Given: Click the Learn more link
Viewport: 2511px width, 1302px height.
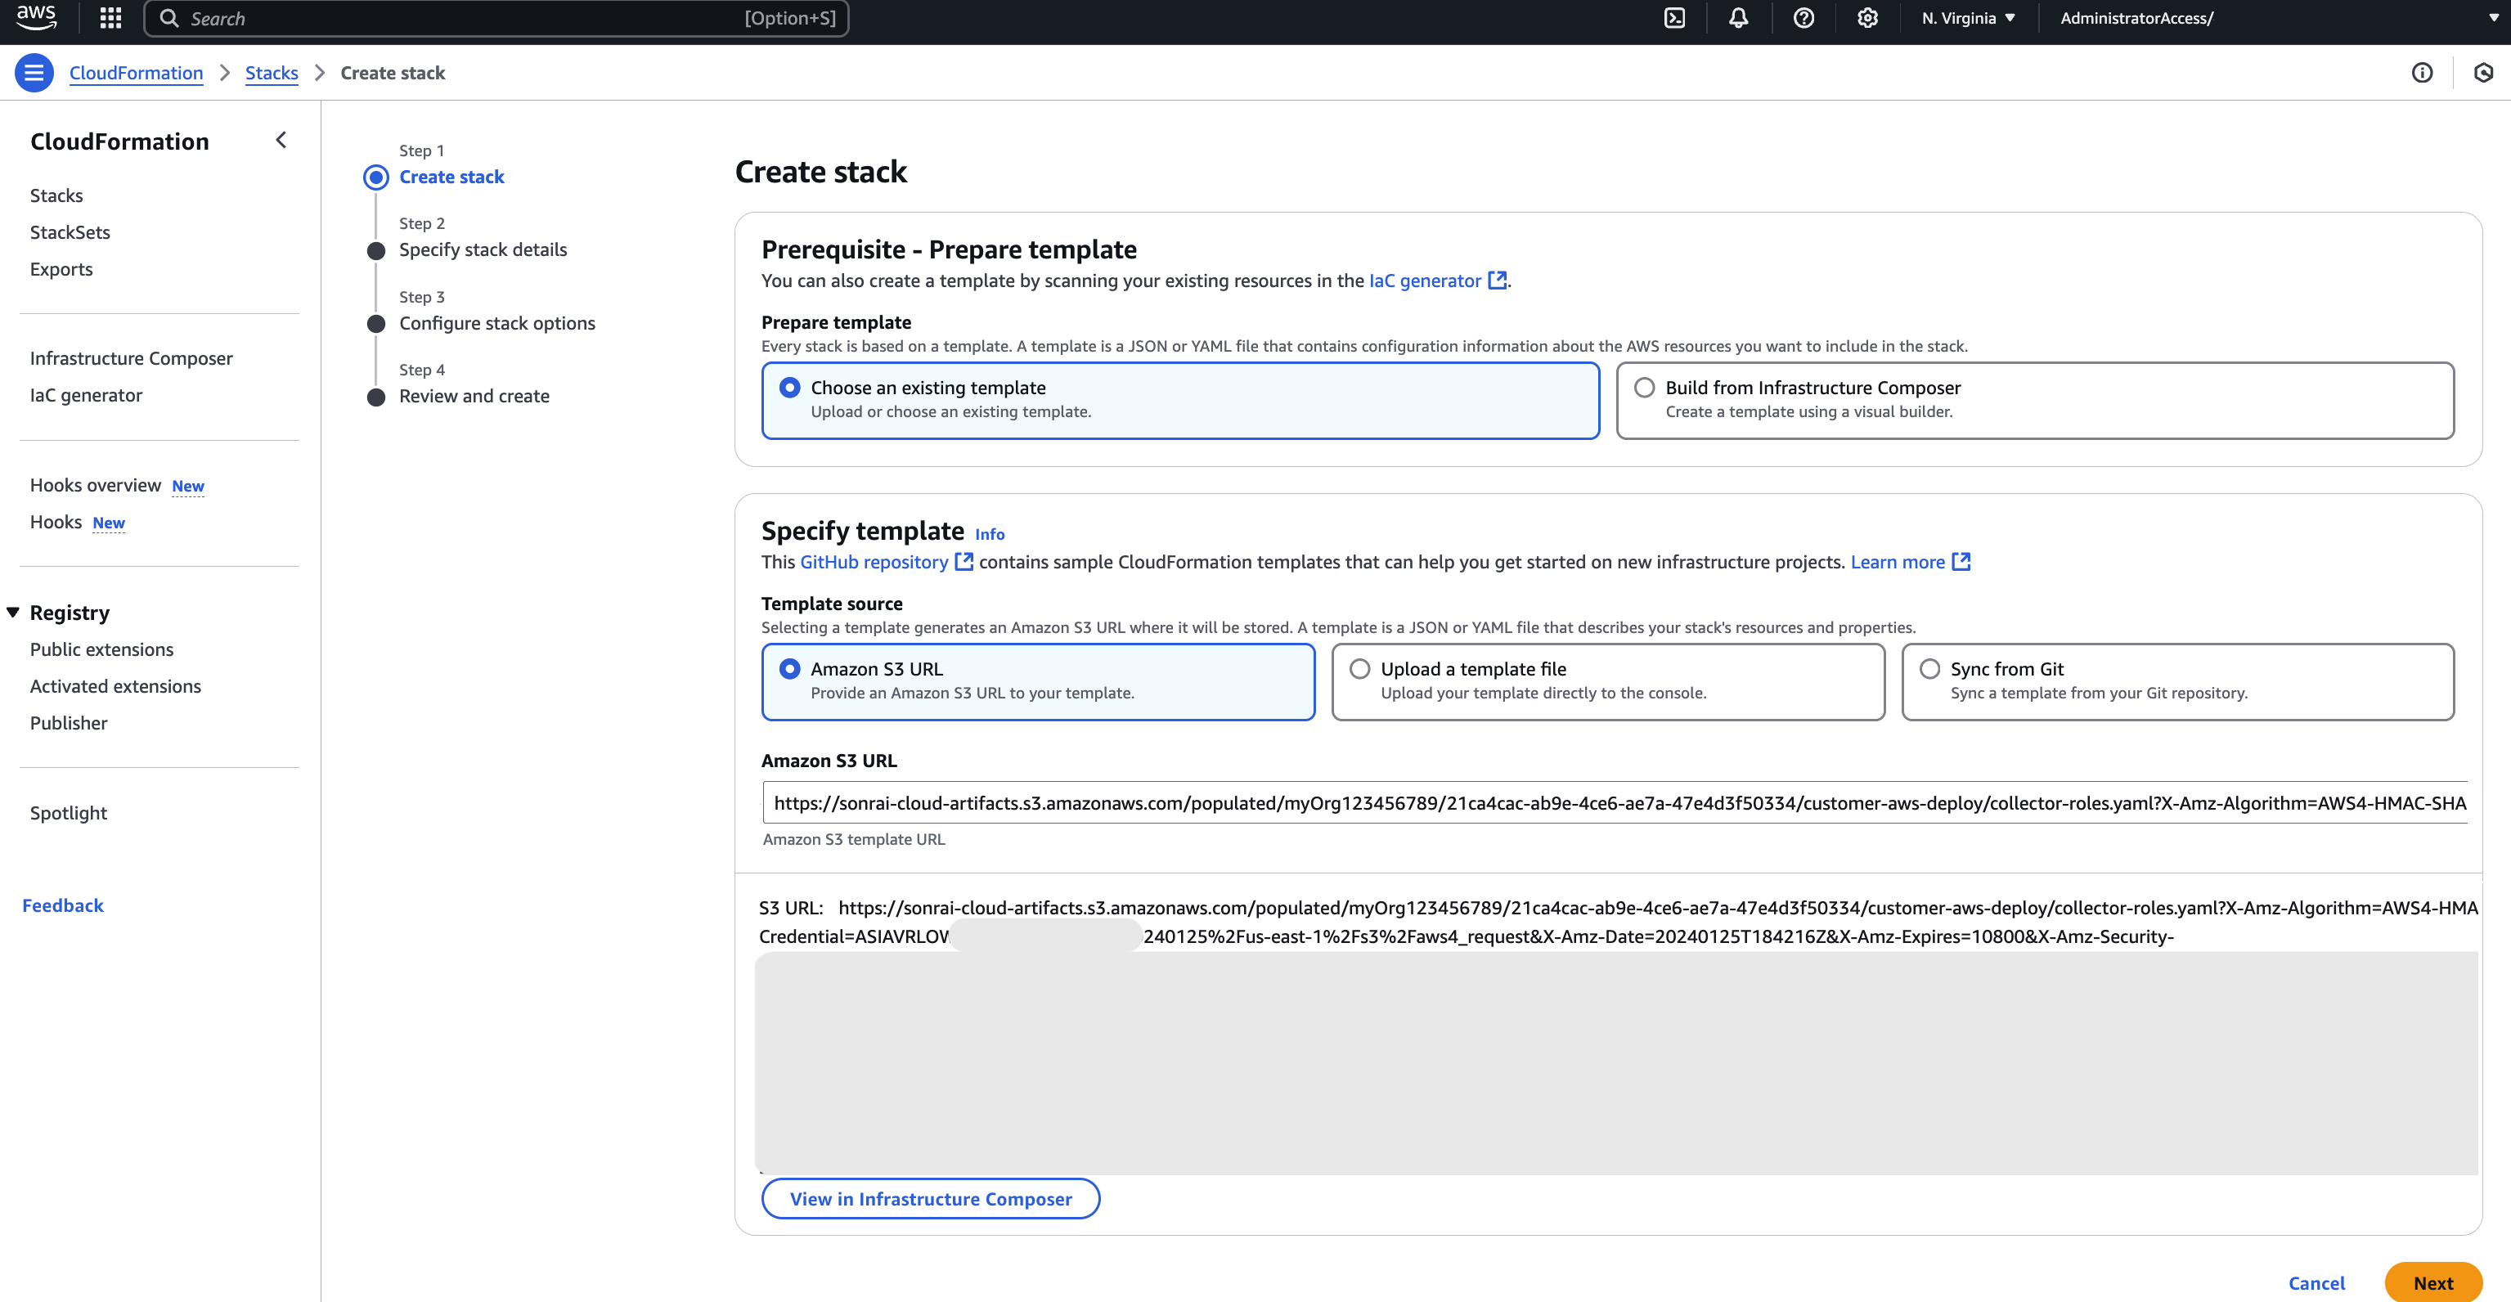Looking at the screenshot, I should click(x=1897, y=563).
